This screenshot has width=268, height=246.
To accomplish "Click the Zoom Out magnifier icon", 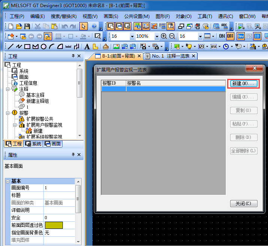I will (172, 36).
